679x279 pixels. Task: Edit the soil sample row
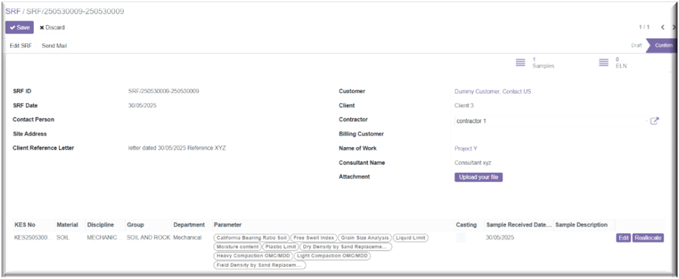click(623, 238)
